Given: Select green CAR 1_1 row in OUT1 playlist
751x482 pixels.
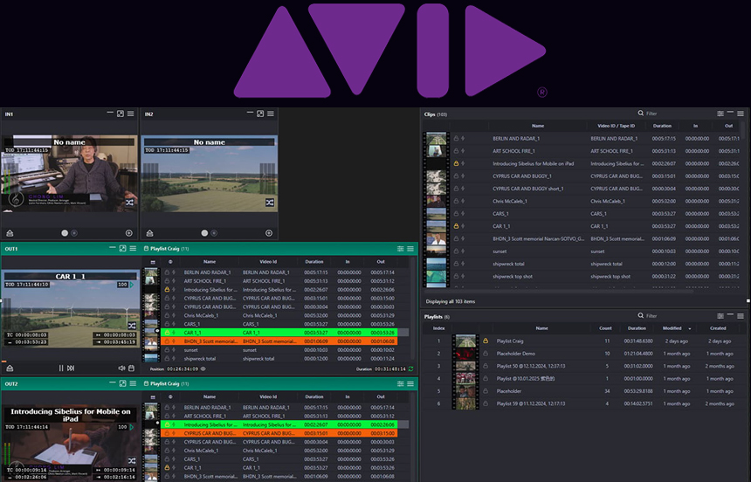Looking at the screenshot, I should 279,333.
